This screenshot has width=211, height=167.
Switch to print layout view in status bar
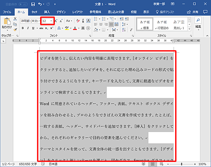click(x=152, y=164)
